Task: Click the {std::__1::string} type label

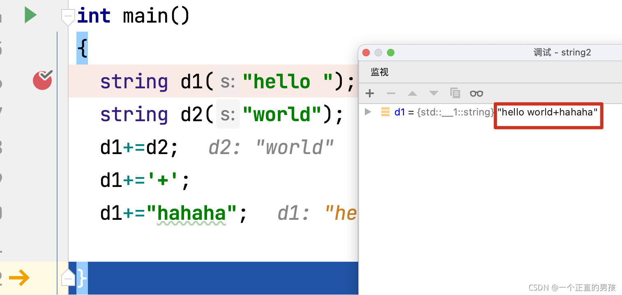Action: [456, 112]
